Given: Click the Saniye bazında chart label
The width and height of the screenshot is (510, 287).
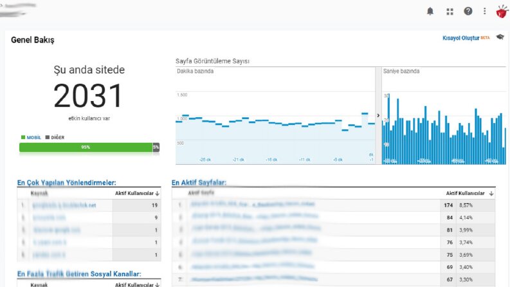Looking at the screenshot, I should coord(401,71).
